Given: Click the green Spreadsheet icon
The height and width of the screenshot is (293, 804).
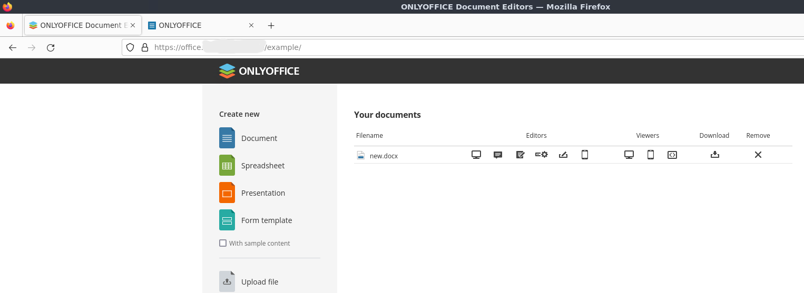Looking at the screenshot, I should point(227,165).
